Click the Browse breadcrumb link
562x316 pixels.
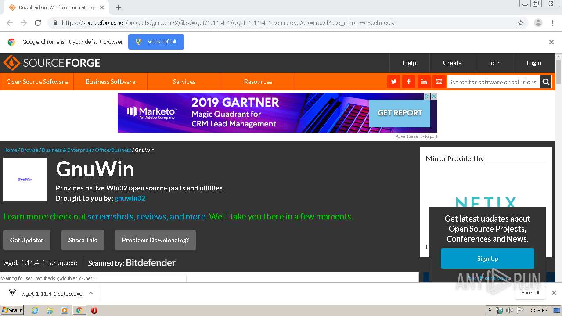pos(29,150)
